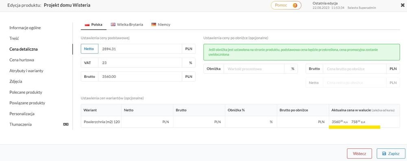The height and width of the screenshot is (161, 407).
Task: Open Cena hurtowa section
Action: [x=22, y=60]
